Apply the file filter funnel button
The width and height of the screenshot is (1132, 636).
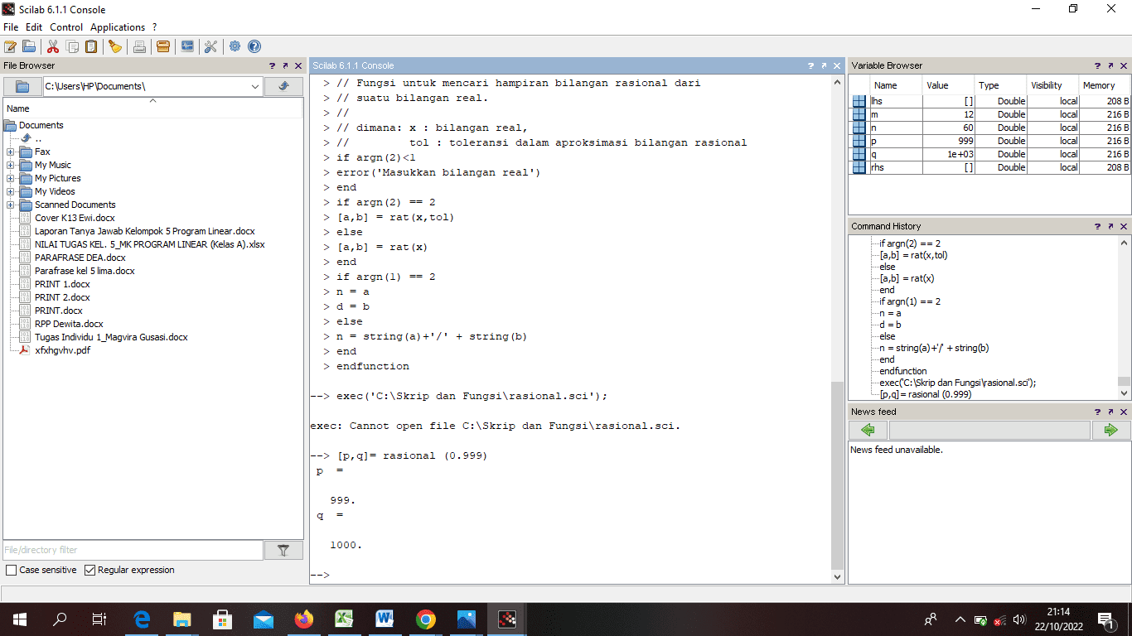pyautogui.click(x=283, y=550)
